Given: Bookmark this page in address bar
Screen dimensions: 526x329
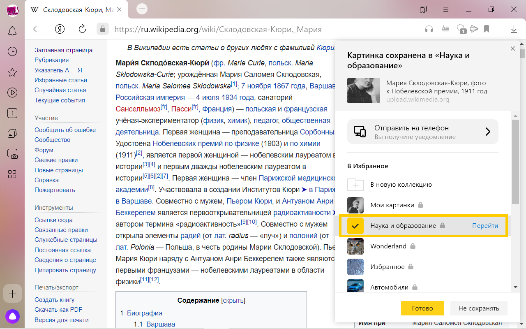Looking at the screenshot, I should (487, 29).
